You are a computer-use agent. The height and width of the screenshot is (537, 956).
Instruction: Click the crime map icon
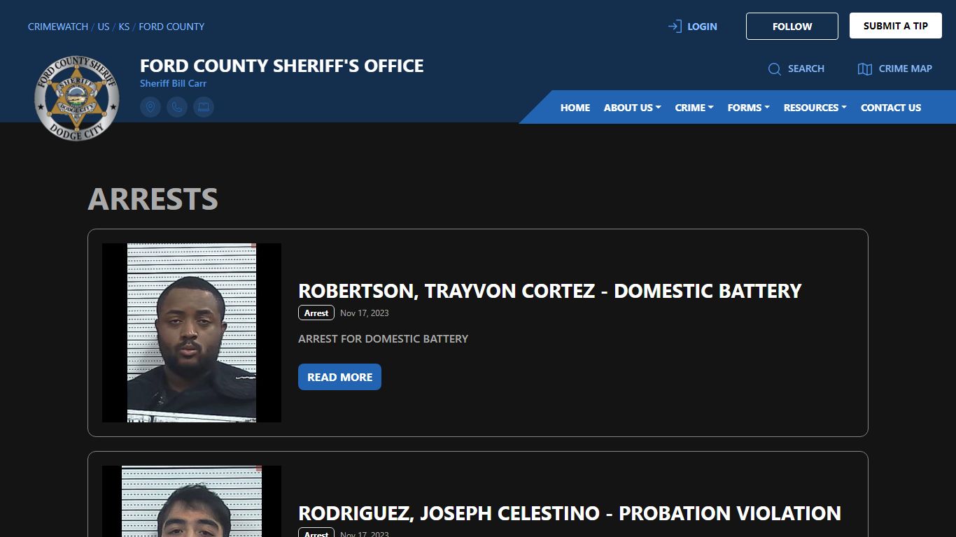click(x=865, y=69)
